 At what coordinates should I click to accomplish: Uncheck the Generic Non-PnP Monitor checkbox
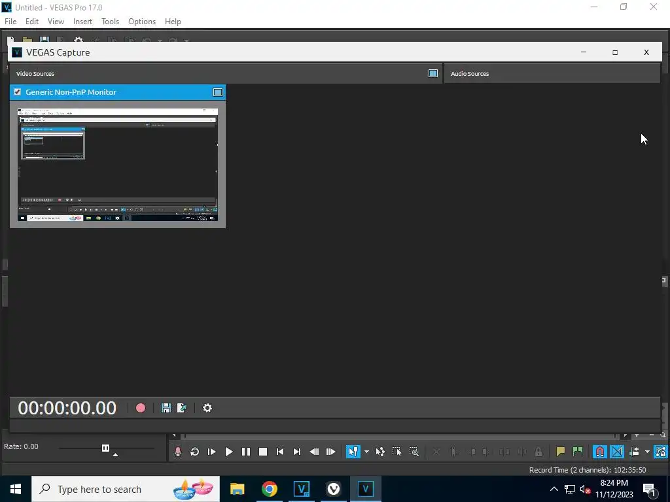pyautogui.click(x=18, y=92)
